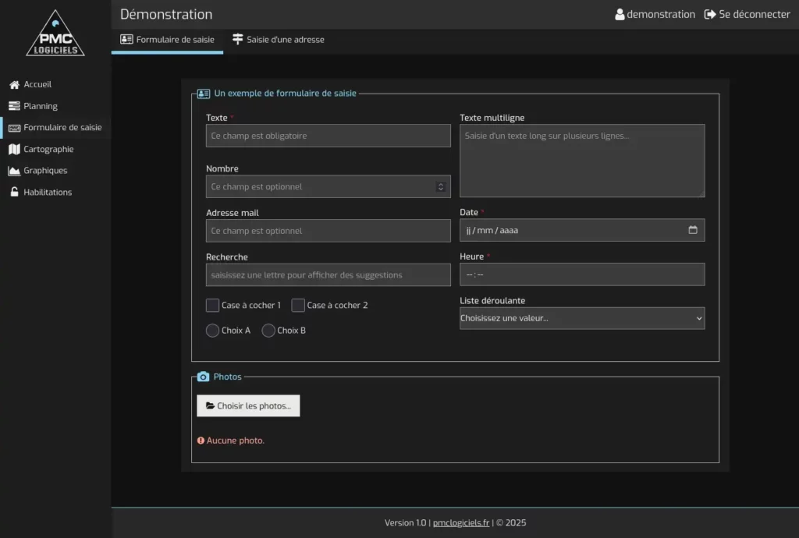Viewport: 799px width, 538px height.
Task: Click the Recherche field label
Action: [x=227, y=257]
